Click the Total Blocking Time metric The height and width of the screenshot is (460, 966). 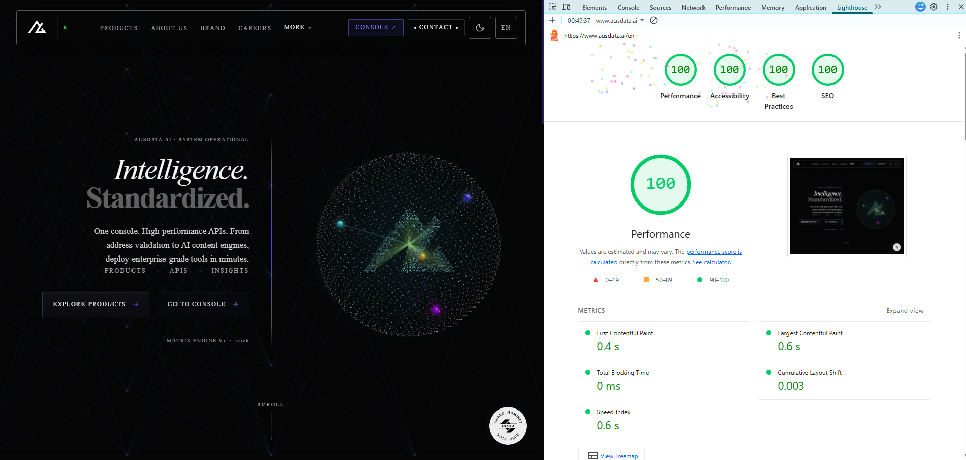pos(663,380)
